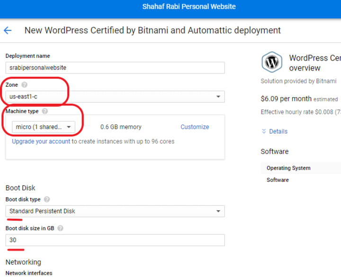Click the Customize machine type link

click(x=195, y=127)
